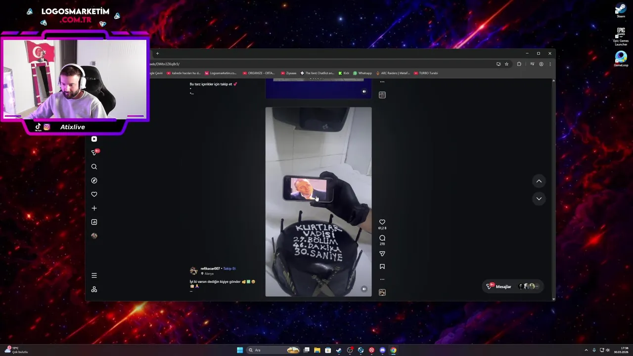Toggle sound on the previous reel above
The height and width of the screenshot is (356, 633).
pos(364,91)
